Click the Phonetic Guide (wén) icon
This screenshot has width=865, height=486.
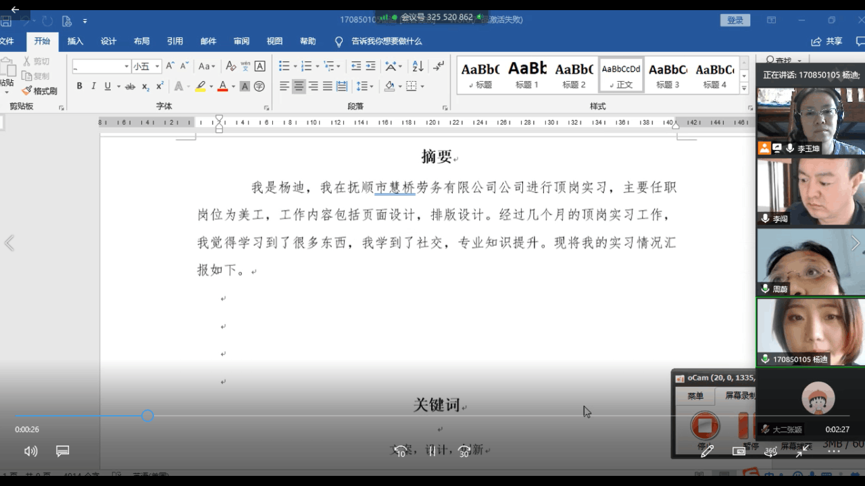245,66
